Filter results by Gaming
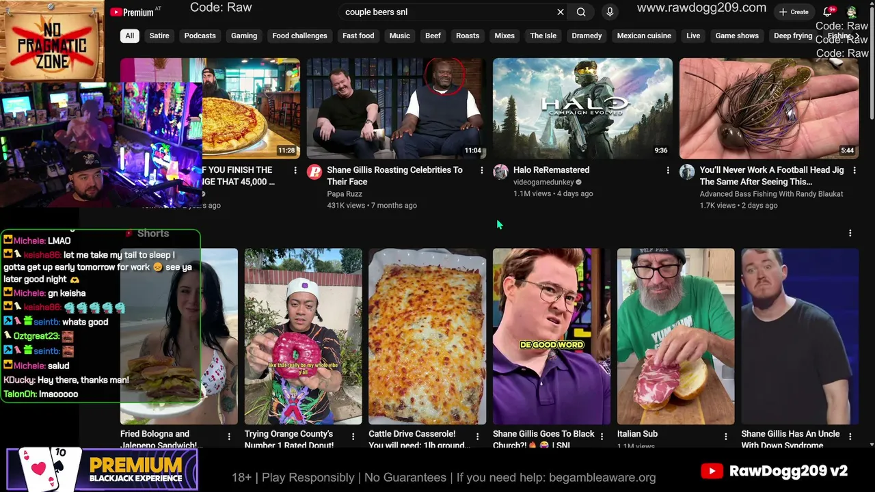 click(x=244, y=36)
